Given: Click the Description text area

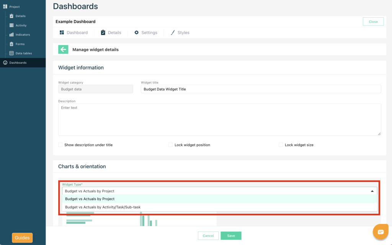Looking at the screenshot, I should click(219, 120).
